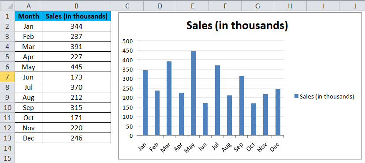Select column F header

click(x=225, y=6)
